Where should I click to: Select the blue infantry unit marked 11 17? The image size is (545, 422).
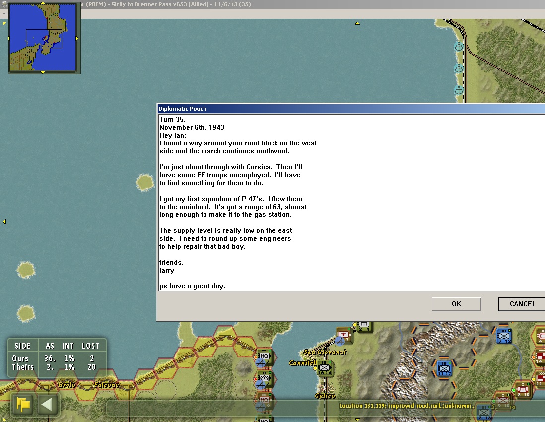click(444, 369)
